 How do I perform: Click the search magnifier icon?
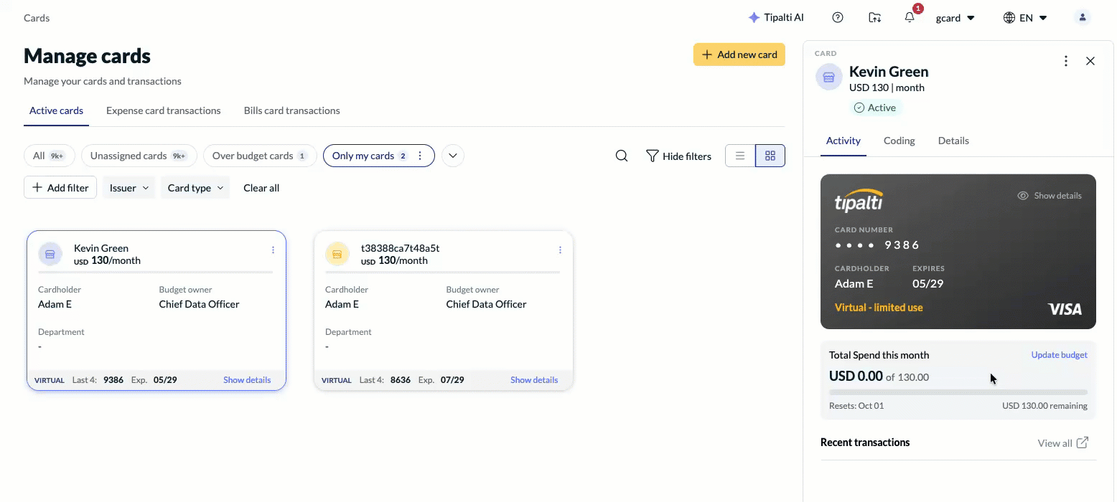[622, 156]
